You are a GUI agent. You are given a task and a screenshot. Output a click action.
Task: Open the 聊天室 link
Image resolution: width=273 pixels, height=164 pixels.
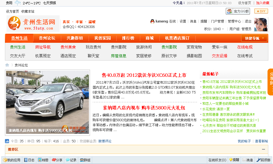tap(93, 56)
